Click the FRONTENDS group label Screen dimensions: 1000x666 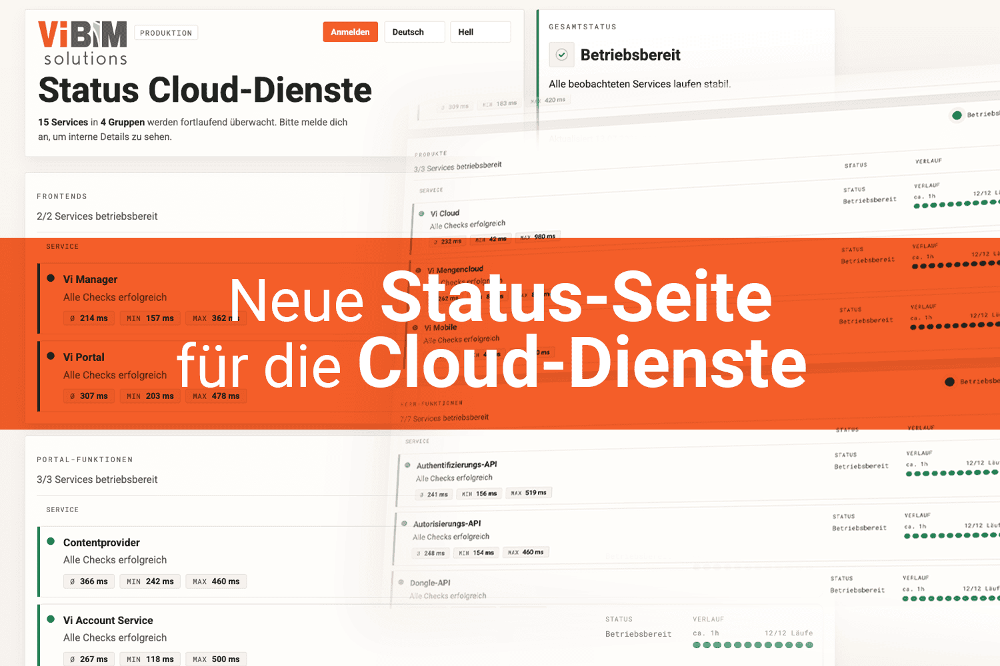pos(62,196)
